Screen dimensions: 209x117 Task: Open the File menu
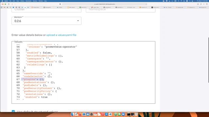pyautogui.click(x=10, y=1)
